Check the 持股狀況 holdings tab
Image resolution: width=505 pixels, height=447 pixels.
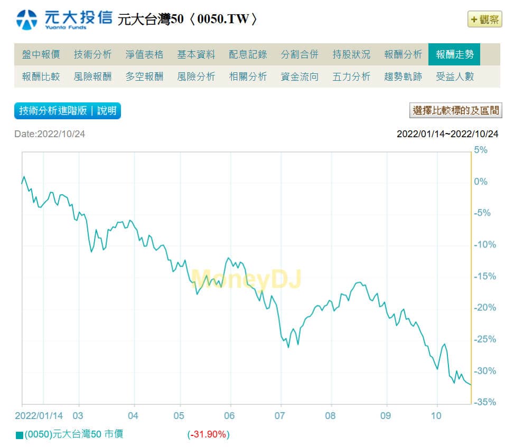[351, 53]
